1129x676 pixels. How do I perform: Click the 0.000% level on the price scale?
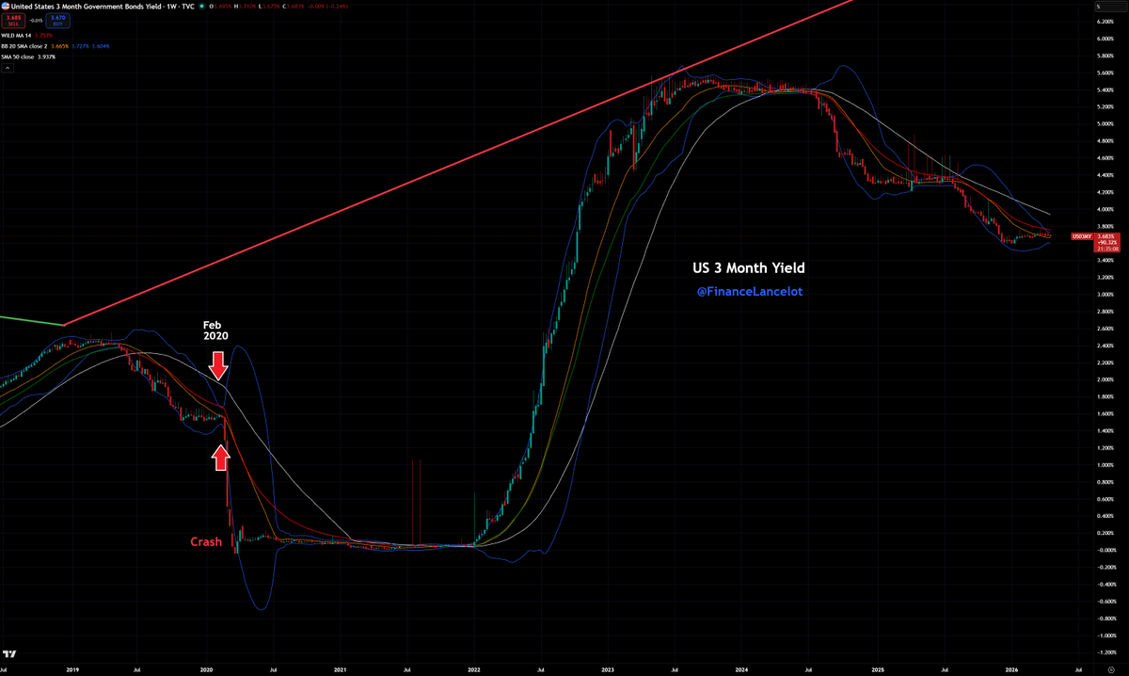1106,550
